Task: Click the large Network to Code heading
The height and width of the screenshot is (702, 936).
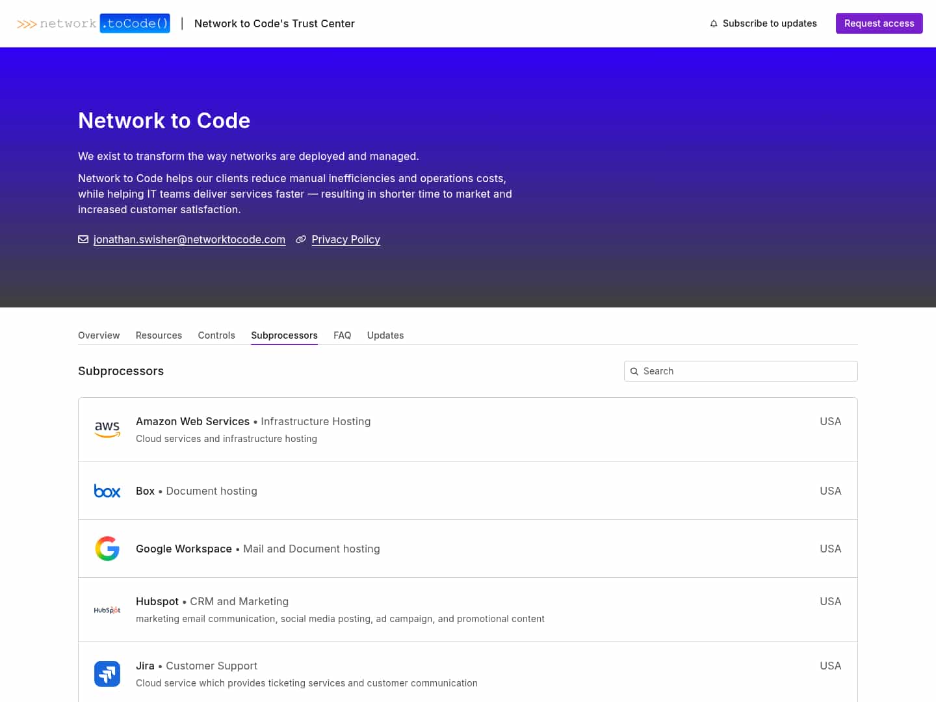Action: 164,120
